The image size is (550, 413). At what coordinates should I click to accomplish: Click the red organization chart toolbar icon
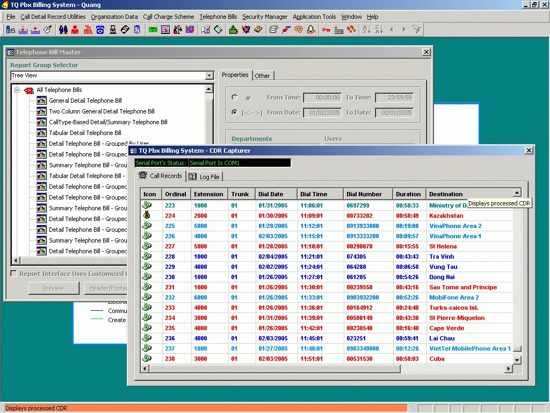tap(88, 30)
